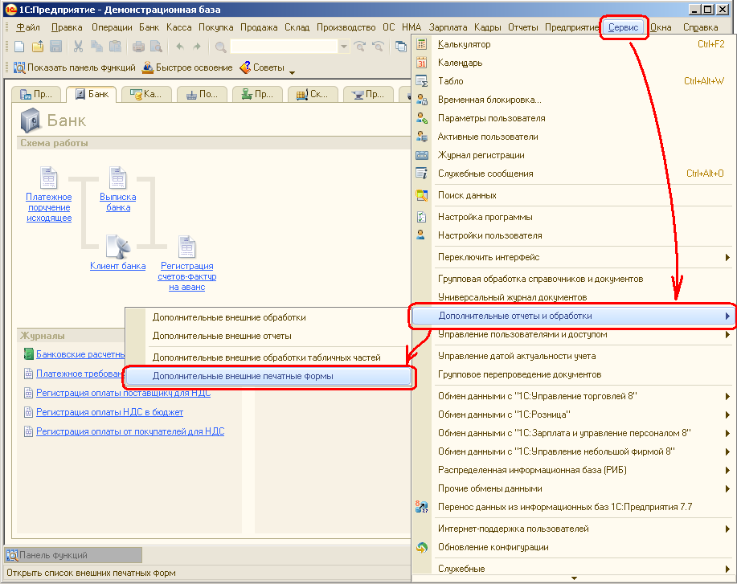Click the Поиск данных menu icon
Image resolution: width=737 pixels, height=584 pixels.
[422, 195]
